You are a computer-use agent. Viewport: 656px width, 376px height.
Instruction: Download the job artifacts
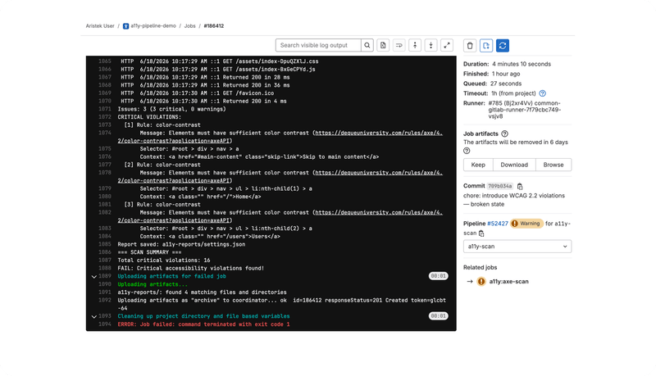click(x=514, y=165)
